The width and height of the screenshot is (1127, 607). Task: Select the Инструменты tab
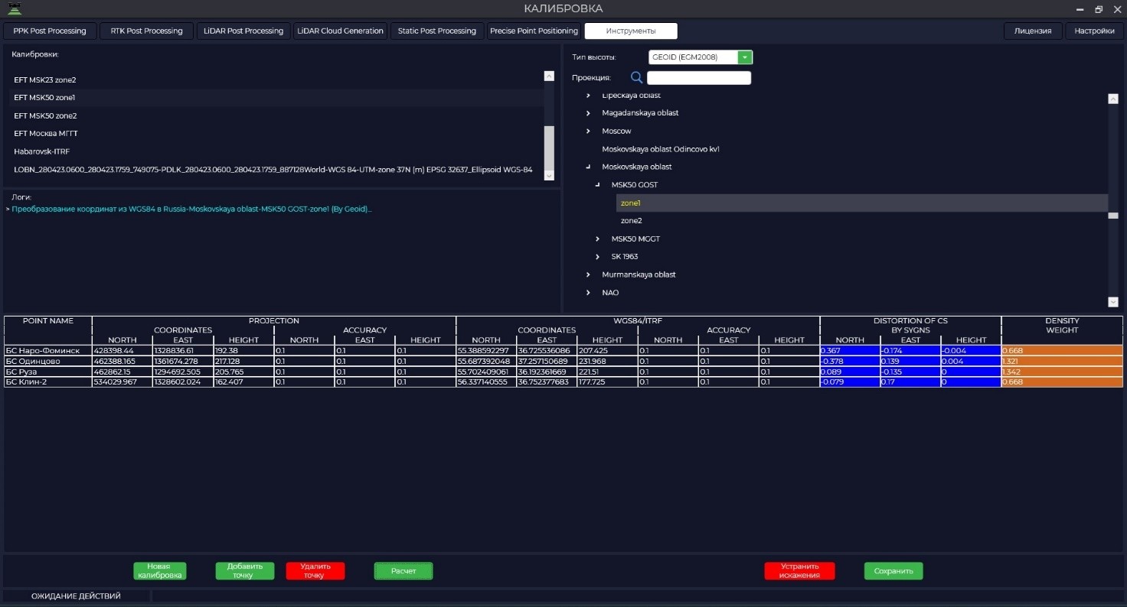(631, 31)
